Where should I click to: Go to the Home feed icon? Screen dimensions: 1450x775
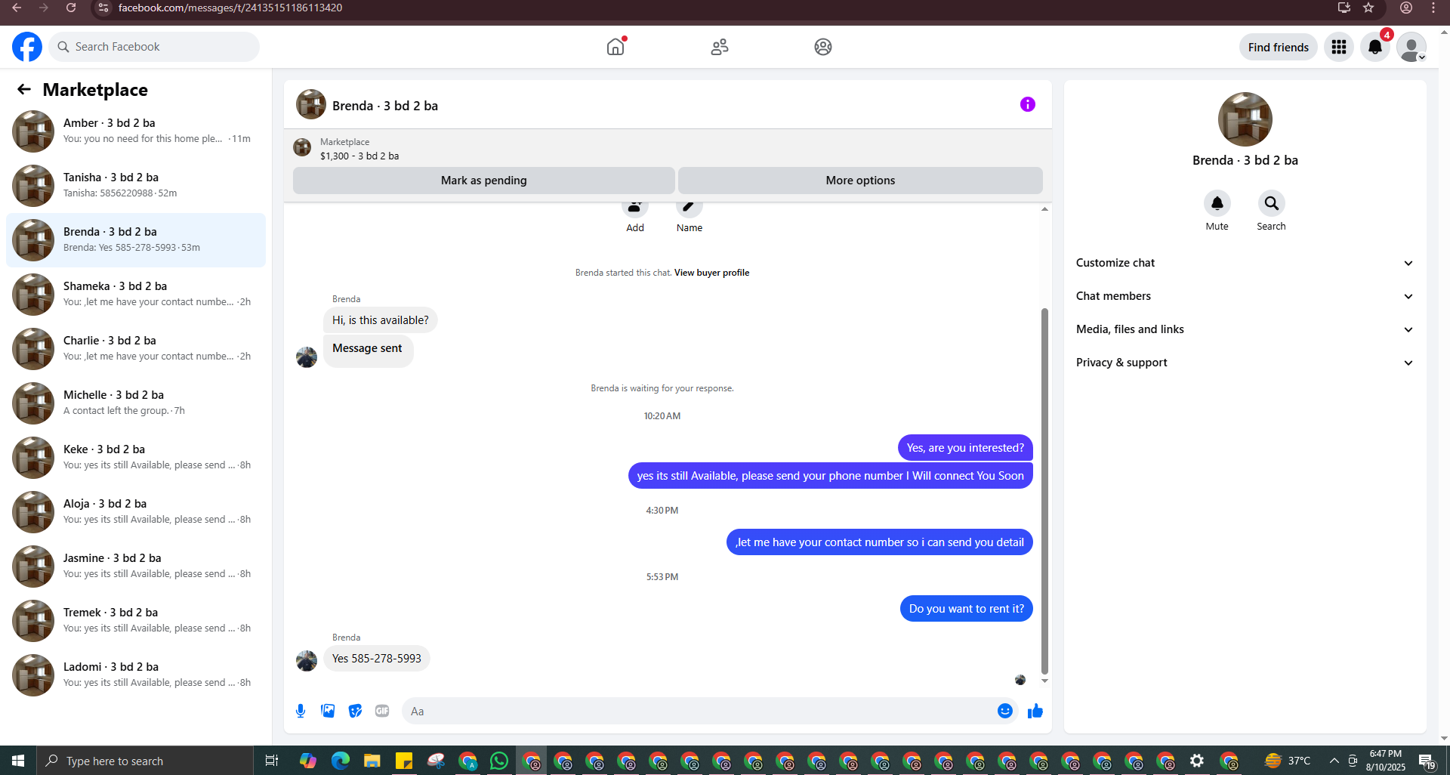[x=615, y=47]
